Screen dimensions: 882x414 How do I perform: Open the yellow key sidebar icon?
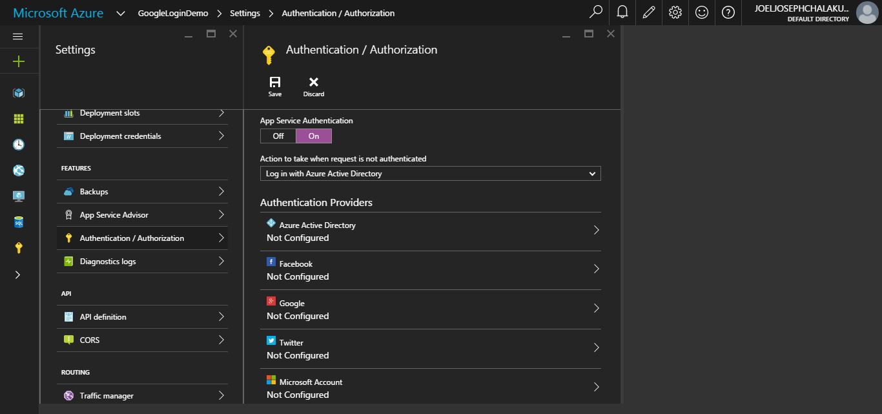point(19,248)
